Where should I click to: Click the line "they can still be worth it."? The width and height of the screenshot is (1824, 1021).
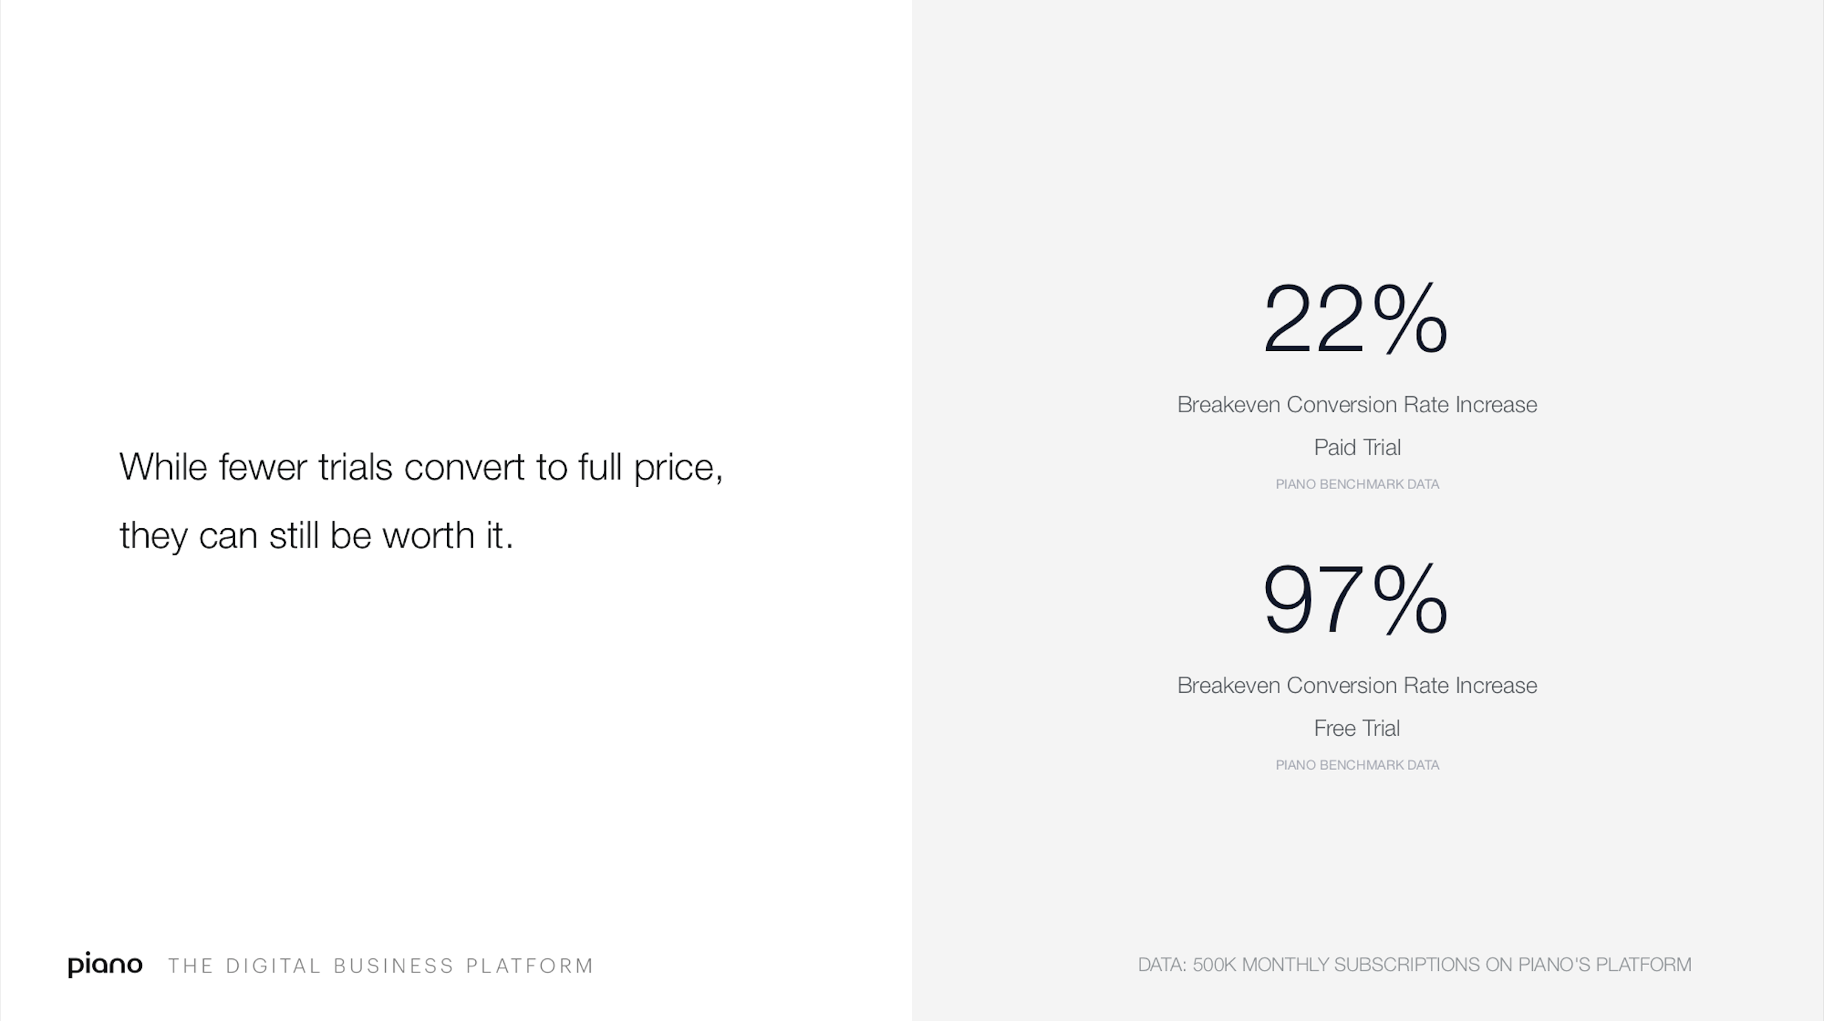coord(316,536)
